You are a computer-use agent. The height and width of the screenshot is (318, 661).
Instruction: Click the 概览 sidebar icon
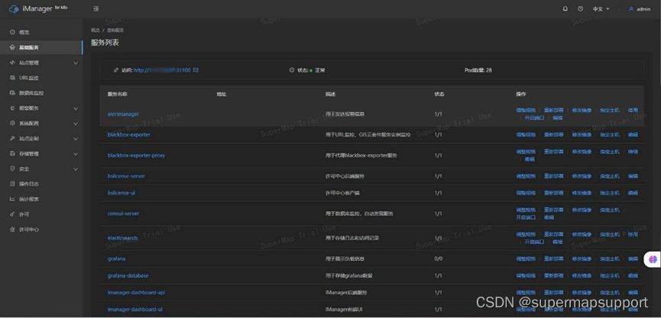tap(12, 32)
